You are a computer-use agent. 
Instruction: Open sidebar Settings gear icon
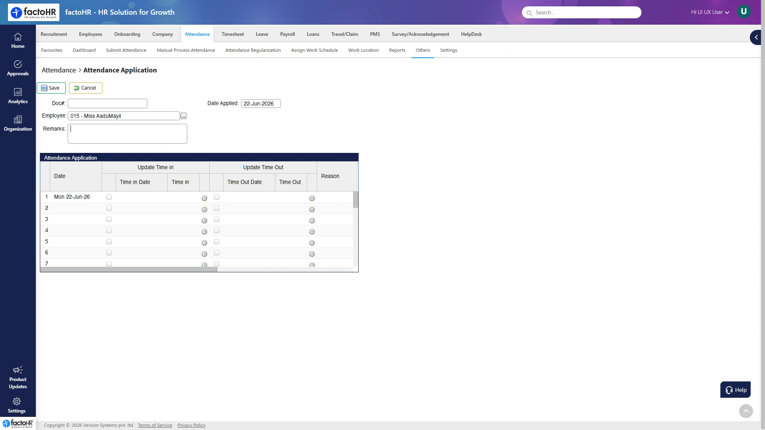[x=17, y=401]
